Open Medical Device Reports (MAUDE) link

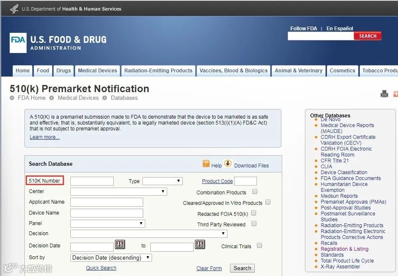tap(347, 128)
